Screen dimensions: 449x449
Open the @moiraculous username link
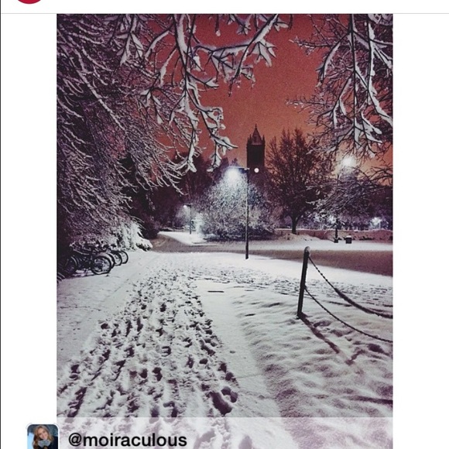128,440
